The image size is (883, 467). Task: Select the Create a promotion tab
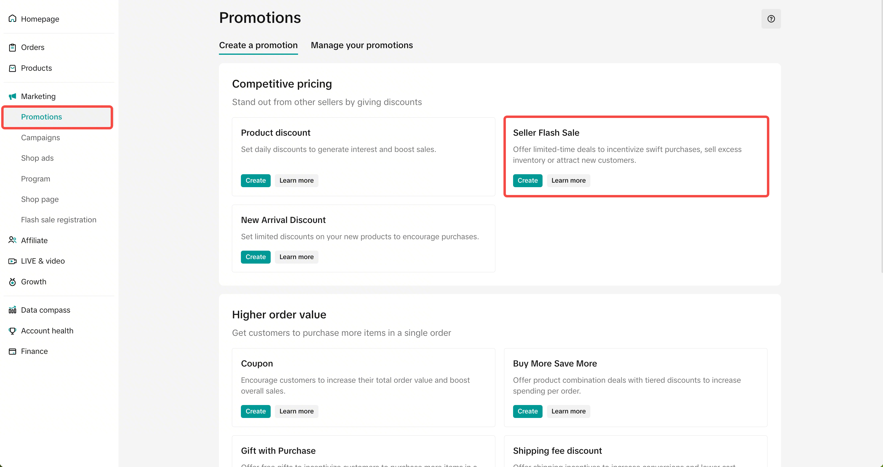pos(258,45)
